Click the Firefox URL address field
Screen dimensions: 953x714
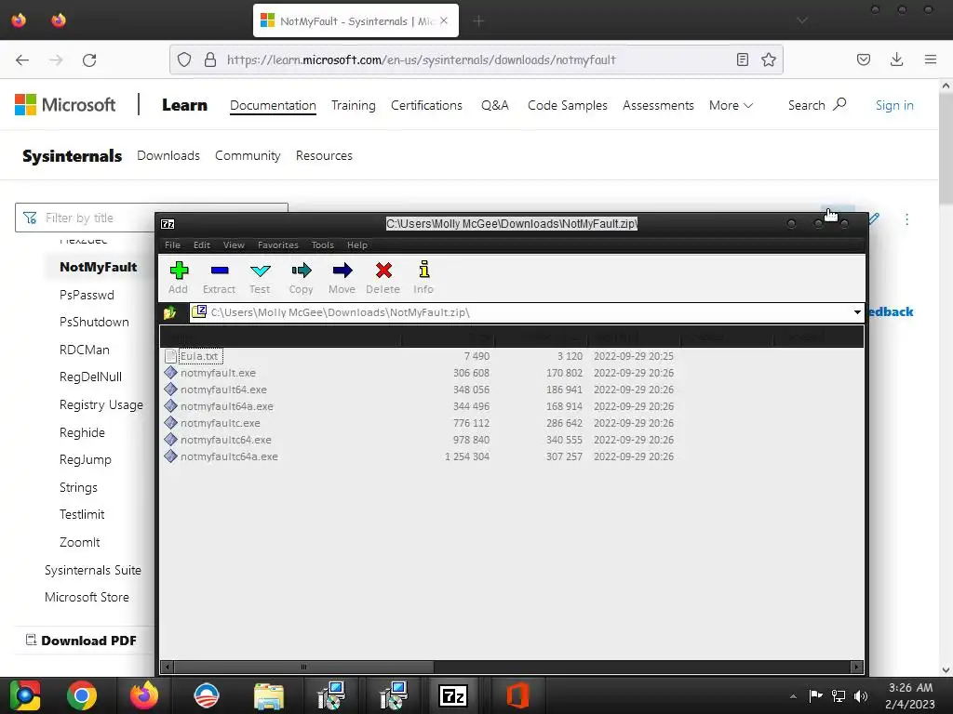coord(476,59)
